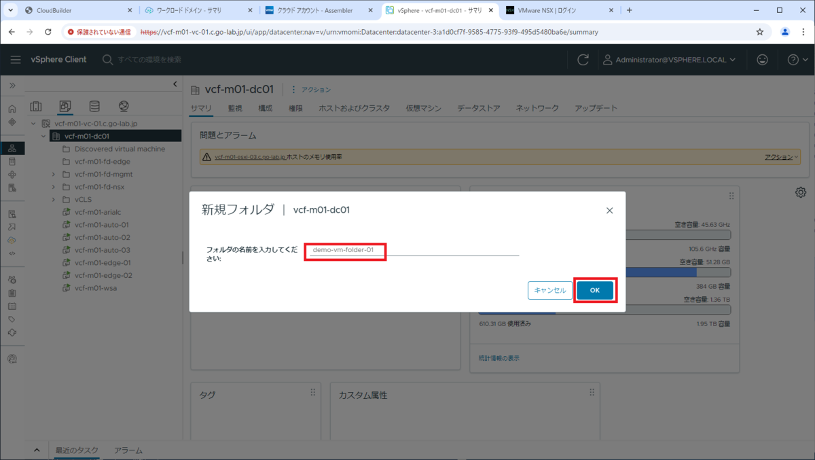This screenshot has width=815, height=460.
Task: Open Events calendar sidebar icon
Action: click(12, 306)
